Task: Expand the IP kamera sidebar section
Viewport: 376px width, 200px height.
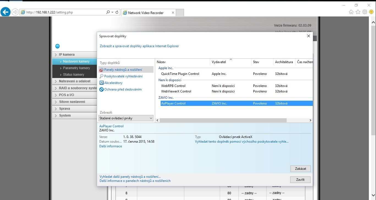Action: tap(67, 55)
